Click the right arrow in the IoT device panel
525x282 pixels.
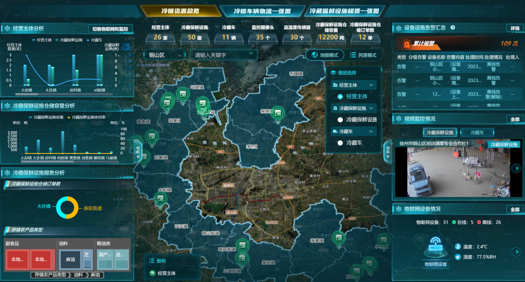pos(516,252)
